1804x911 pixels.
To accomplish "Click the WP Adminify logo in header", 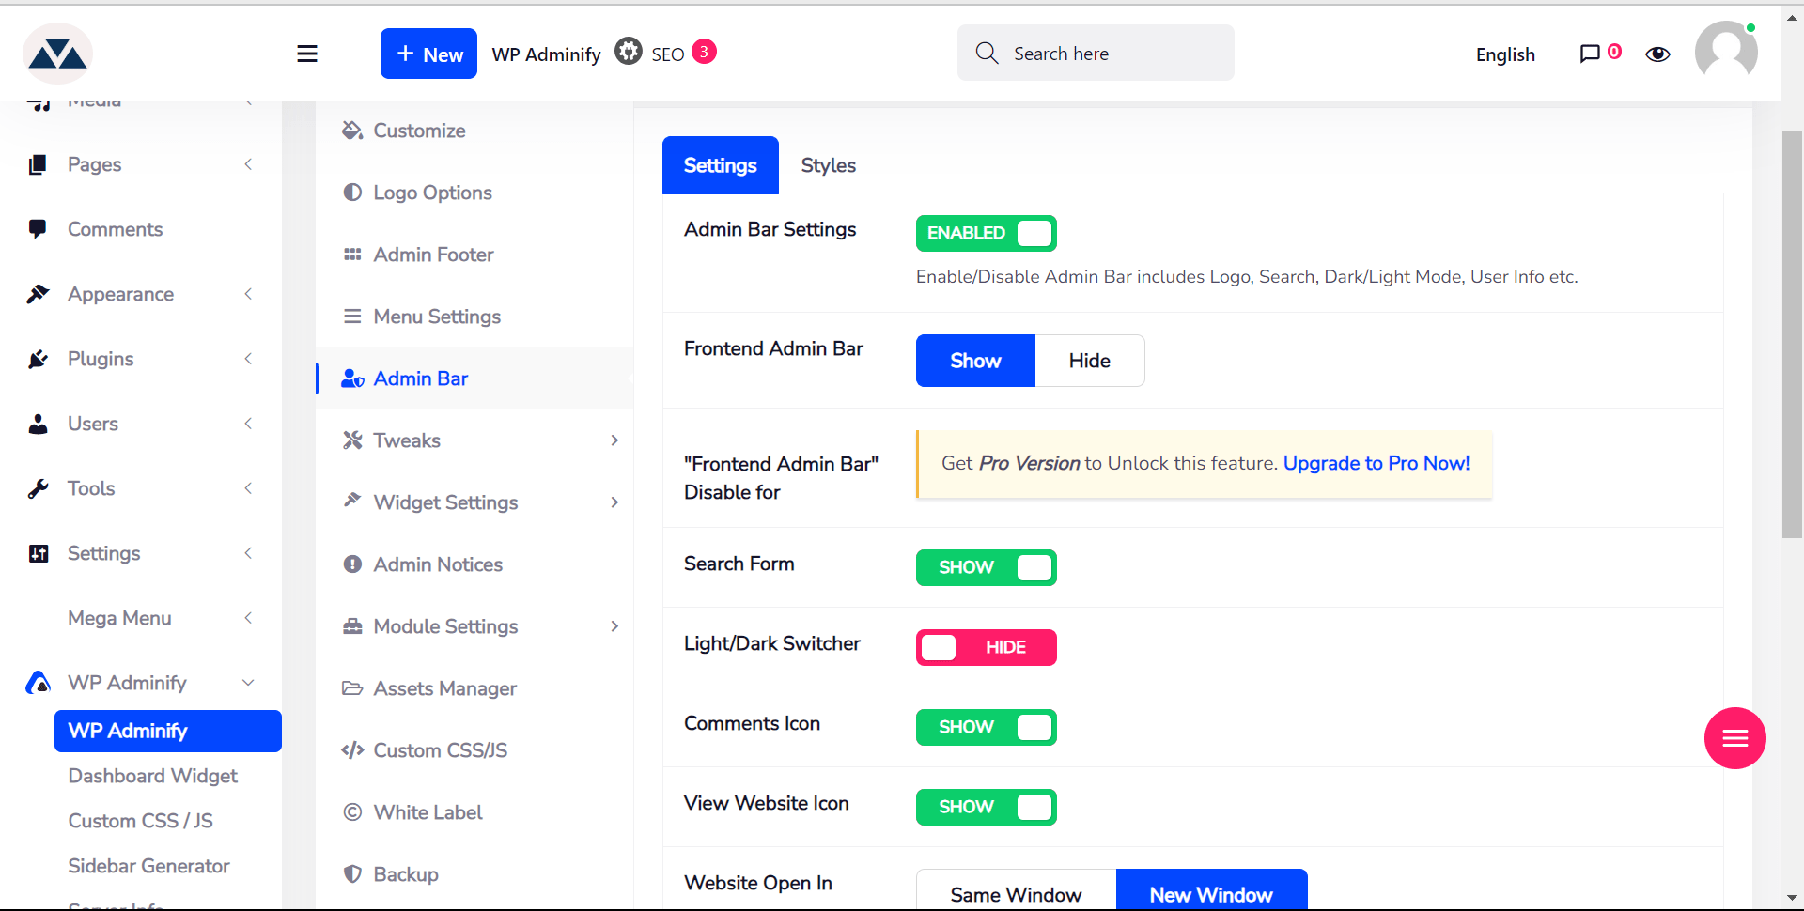I will click(57, 54).
